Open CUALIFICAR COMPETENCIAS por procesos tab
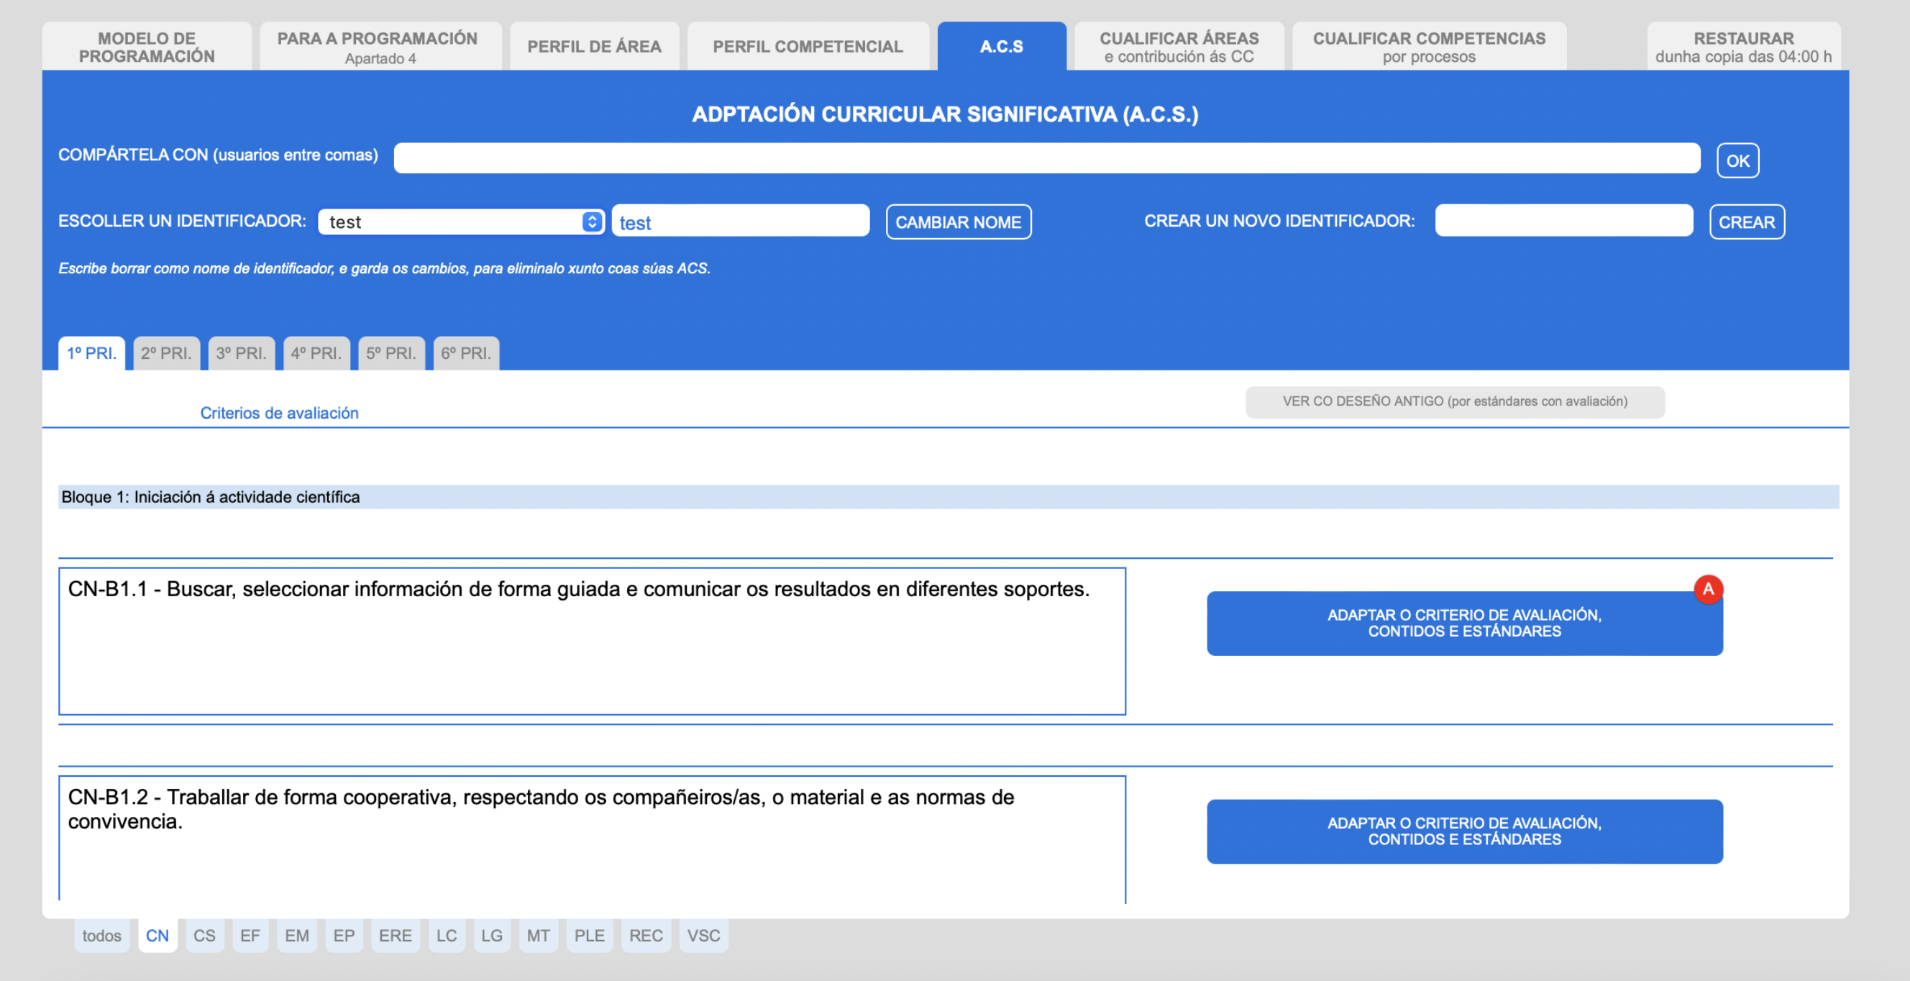The image size is (1910, 981). [1429, 47]
